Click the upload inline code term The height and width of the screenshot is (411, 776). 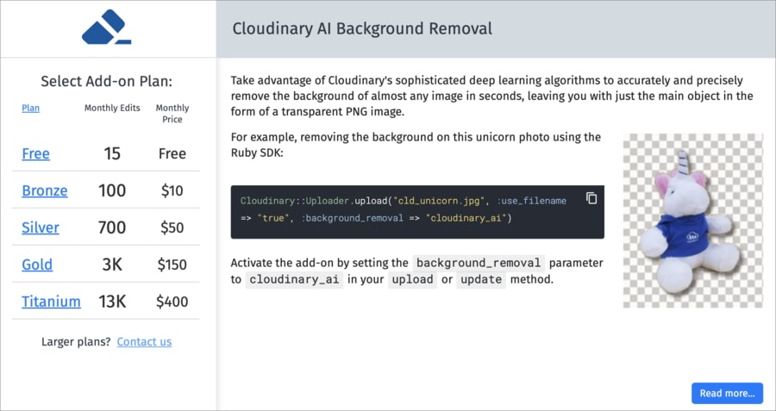(x=413, y=279)
